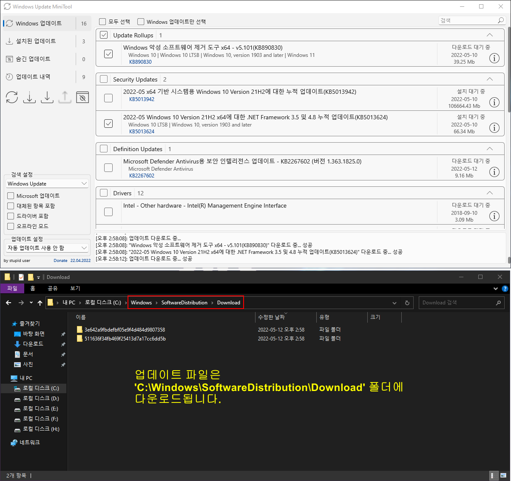
Task: Click MiniTool search input field
Action: 468,20
